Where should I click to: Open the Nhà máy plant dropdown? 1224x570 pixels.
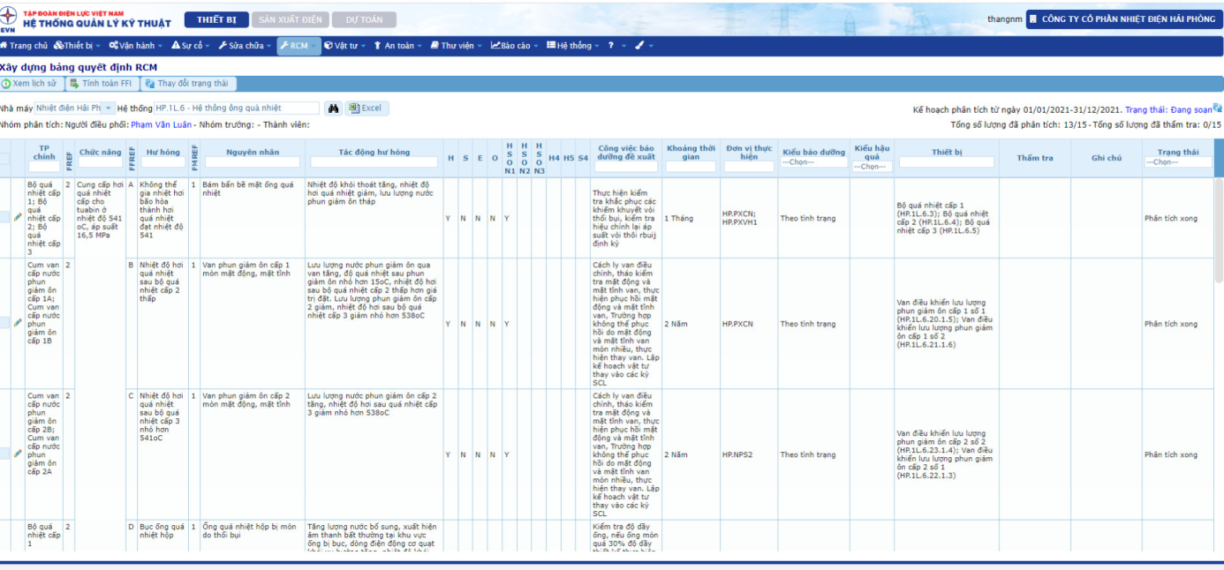tap(75, 109)
